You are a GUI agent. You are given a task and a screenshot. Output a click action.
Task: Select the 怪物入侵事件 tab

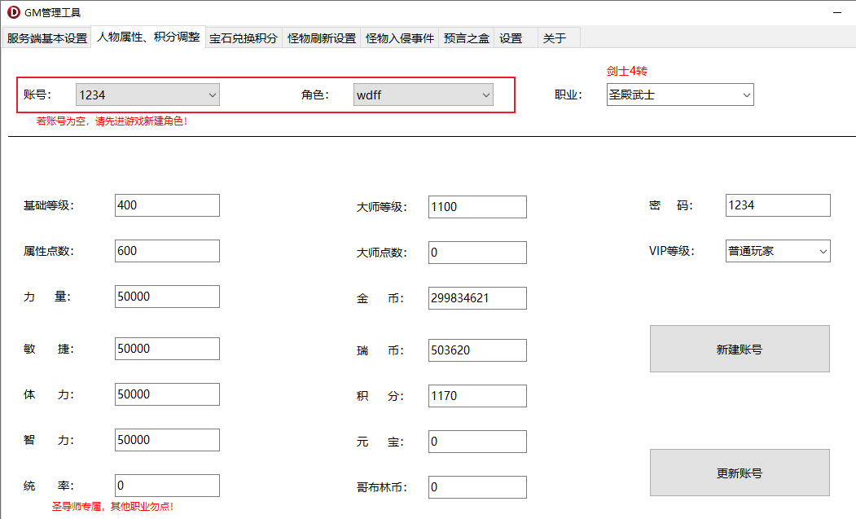(400, 38)
